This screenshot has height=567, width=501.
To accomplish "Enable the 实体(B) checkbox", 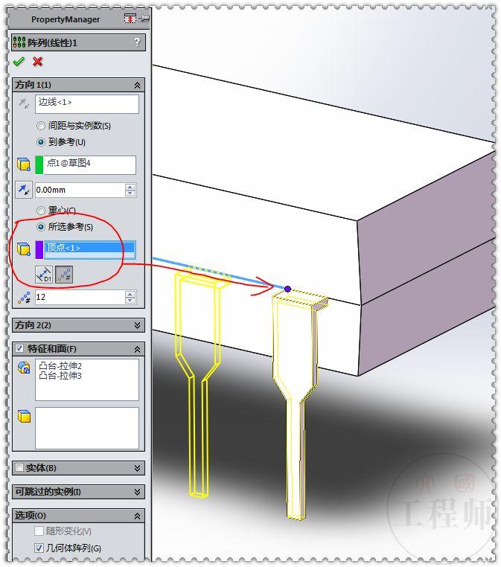I will [x=19, y=467].
